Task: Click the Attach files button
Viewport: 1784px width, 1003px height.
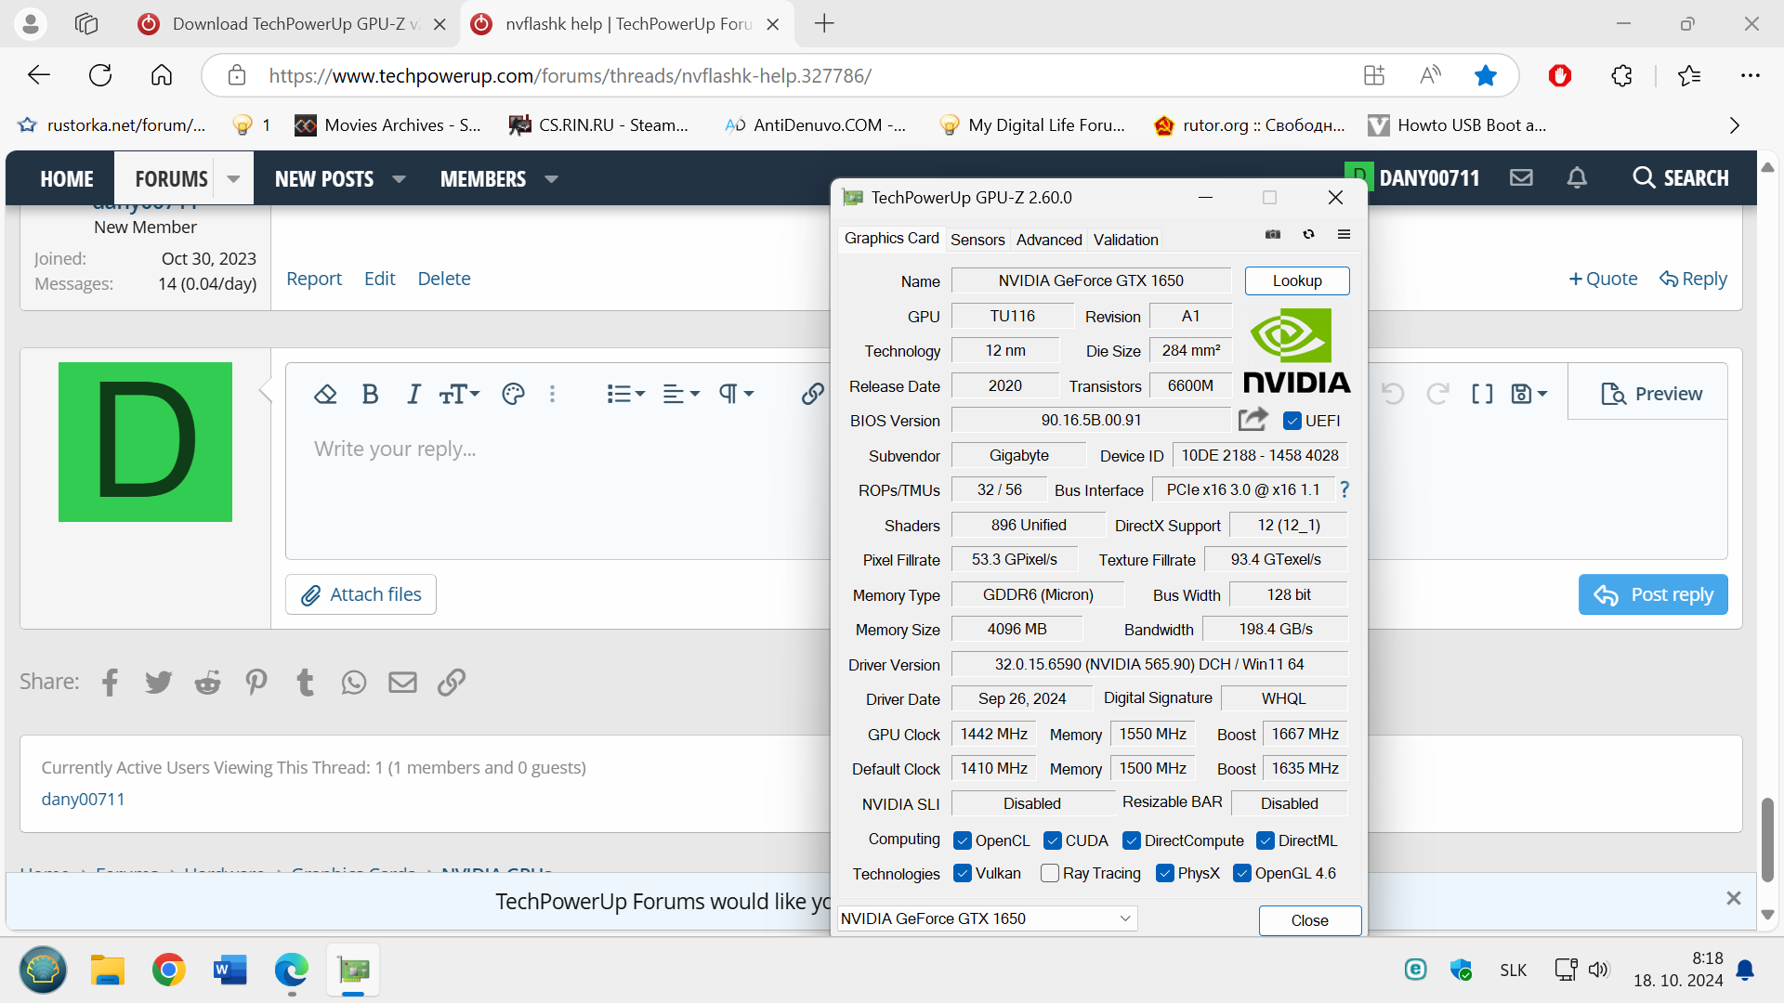Action: coord(361,594)
